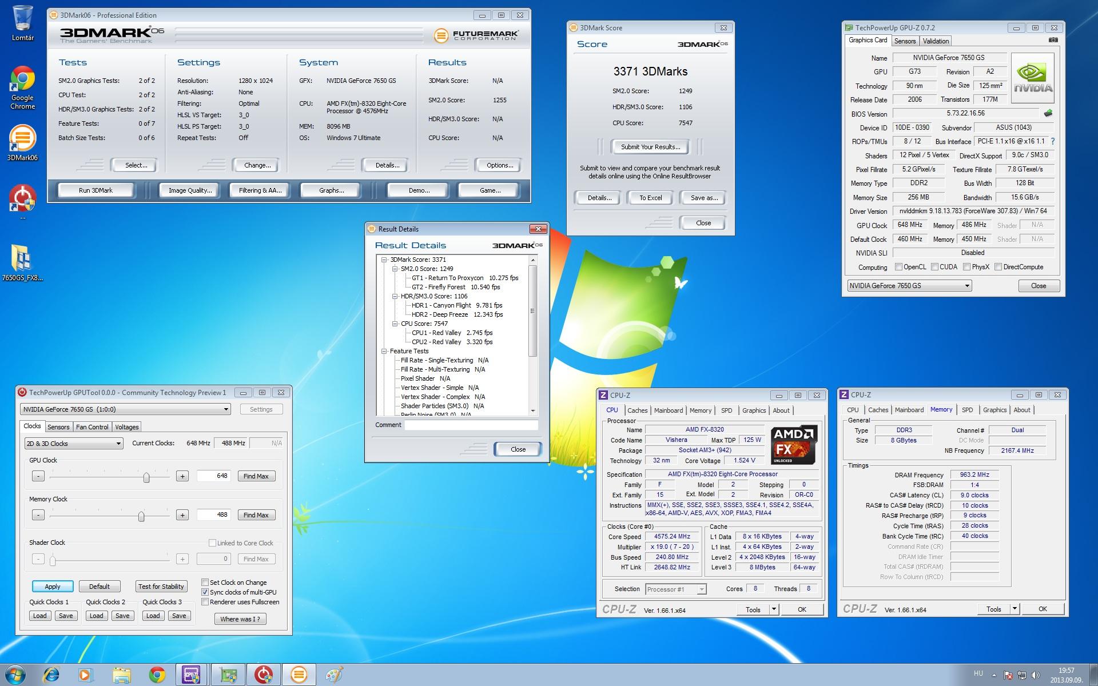Image resolution: width=1098 pixels, height=686 pixels.
Task: Collapse the SM2.0 Score tree node
Action: [x=395, y=269]
